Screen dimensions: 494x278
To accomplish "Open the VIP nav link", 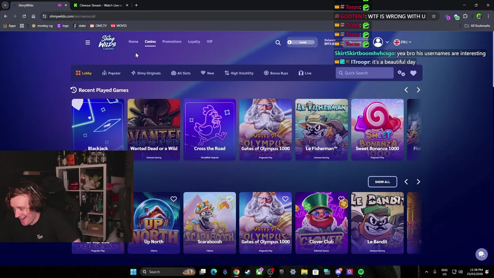I will click(x=210, y=42).
